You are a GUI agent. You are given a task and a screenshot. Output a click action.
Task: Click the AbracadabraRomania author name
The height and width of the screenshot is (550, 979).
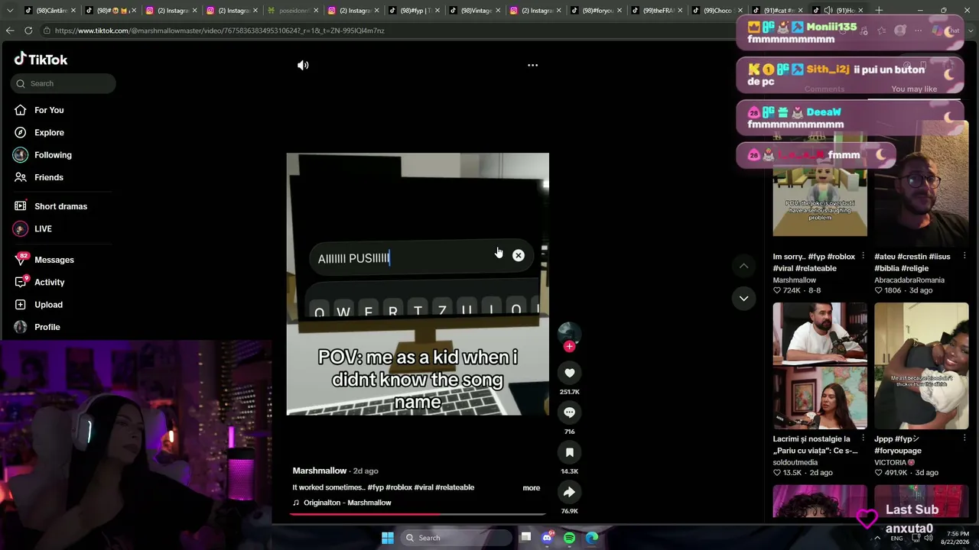[909, 280]
